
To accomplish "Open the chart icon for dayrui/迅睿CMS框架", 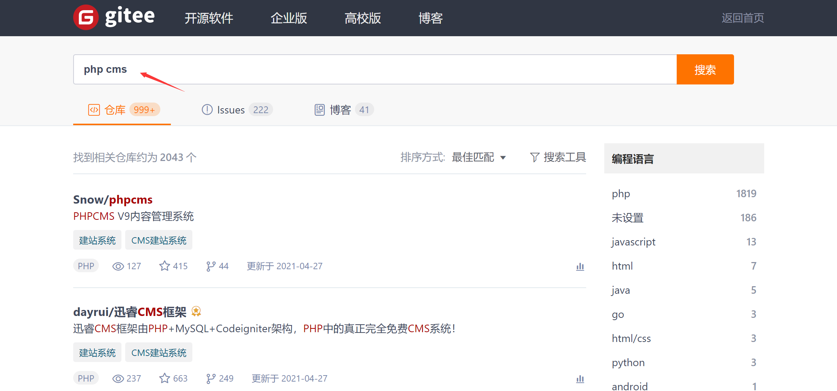I will click(580, 379).
